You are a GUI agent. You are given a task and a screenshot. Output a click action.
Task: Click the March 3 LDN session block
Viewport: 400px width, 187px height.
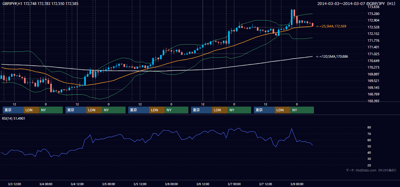pos(32,110)
